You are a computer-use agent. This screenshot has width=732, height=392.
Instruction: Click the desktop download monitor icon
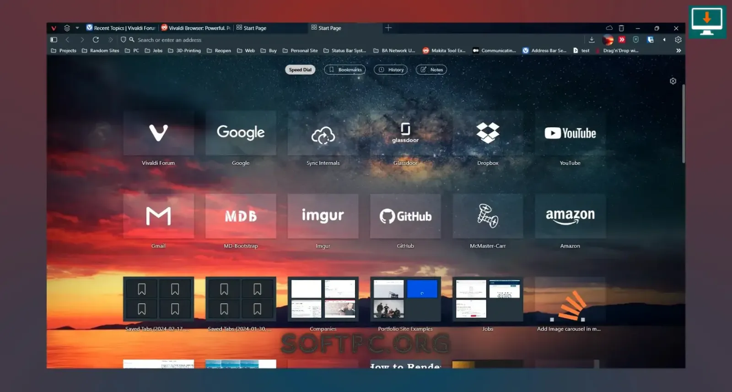(707, 21)
